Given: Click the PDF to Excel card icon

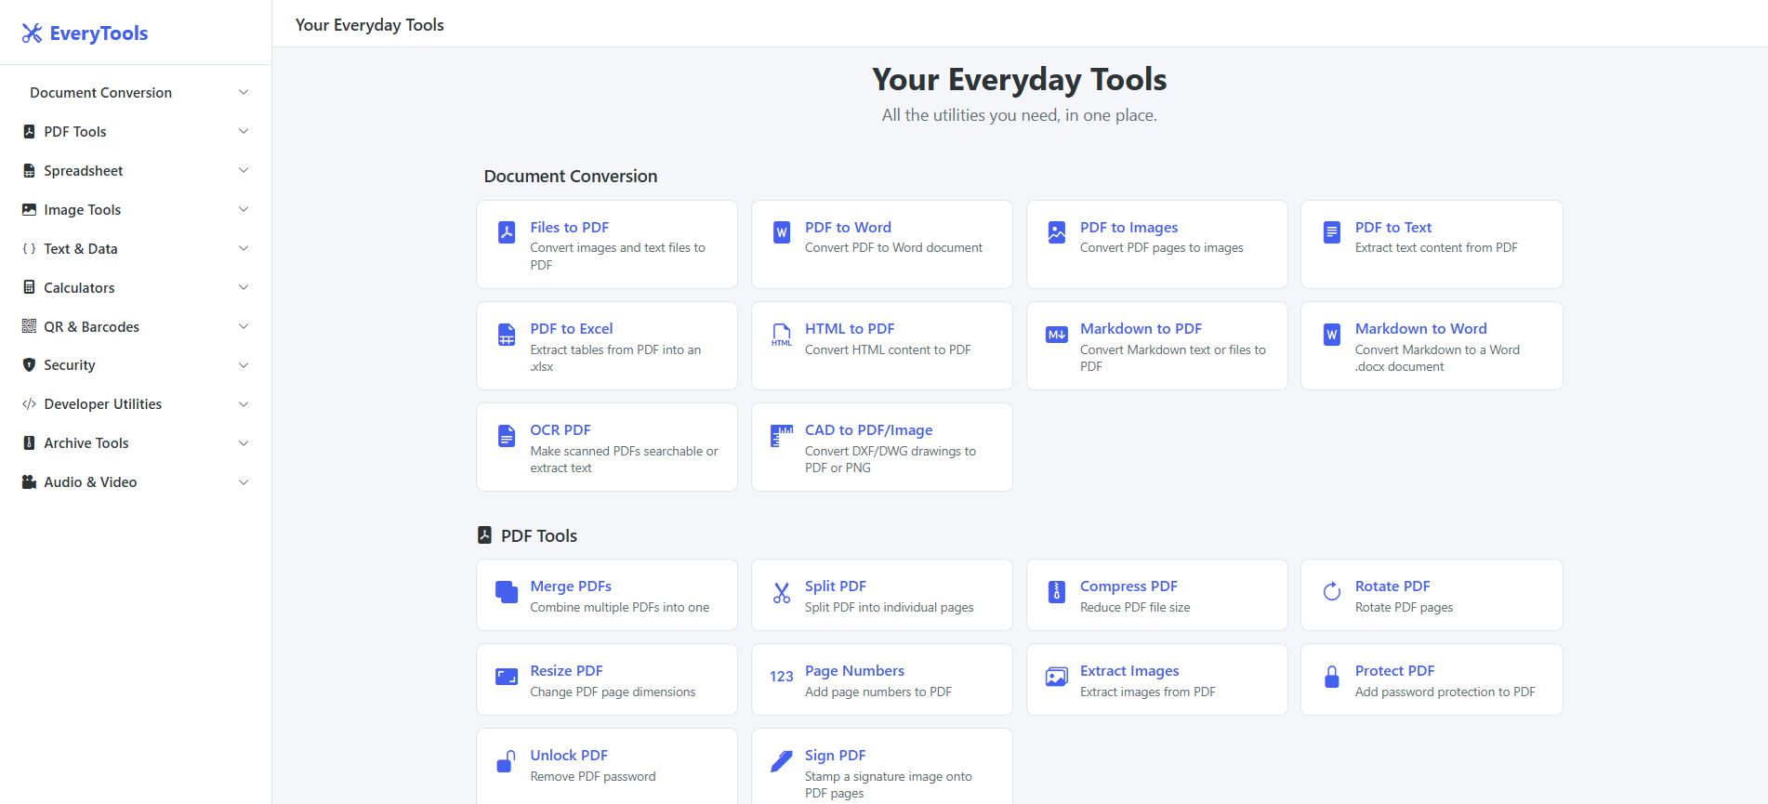Looking at the screenshot, I should pyautogui.click(x=507, y=334).
